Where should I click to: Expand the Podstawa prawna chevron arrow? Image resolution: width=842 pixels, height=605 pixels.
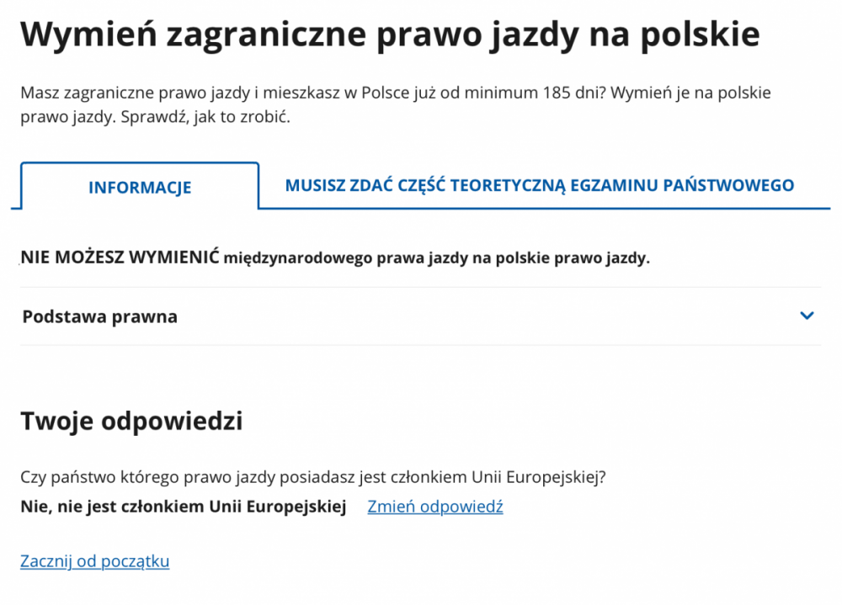click(807, 316)
